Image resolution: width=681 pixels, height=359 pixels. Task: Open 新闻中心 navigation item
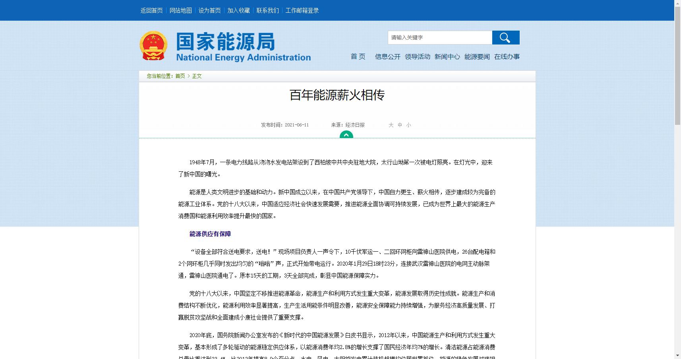point(447,57)
